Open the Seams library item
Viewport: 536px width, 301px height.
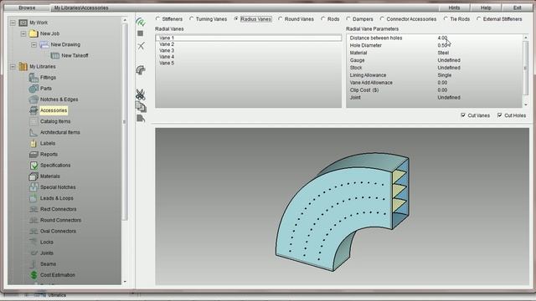[48, 264]
